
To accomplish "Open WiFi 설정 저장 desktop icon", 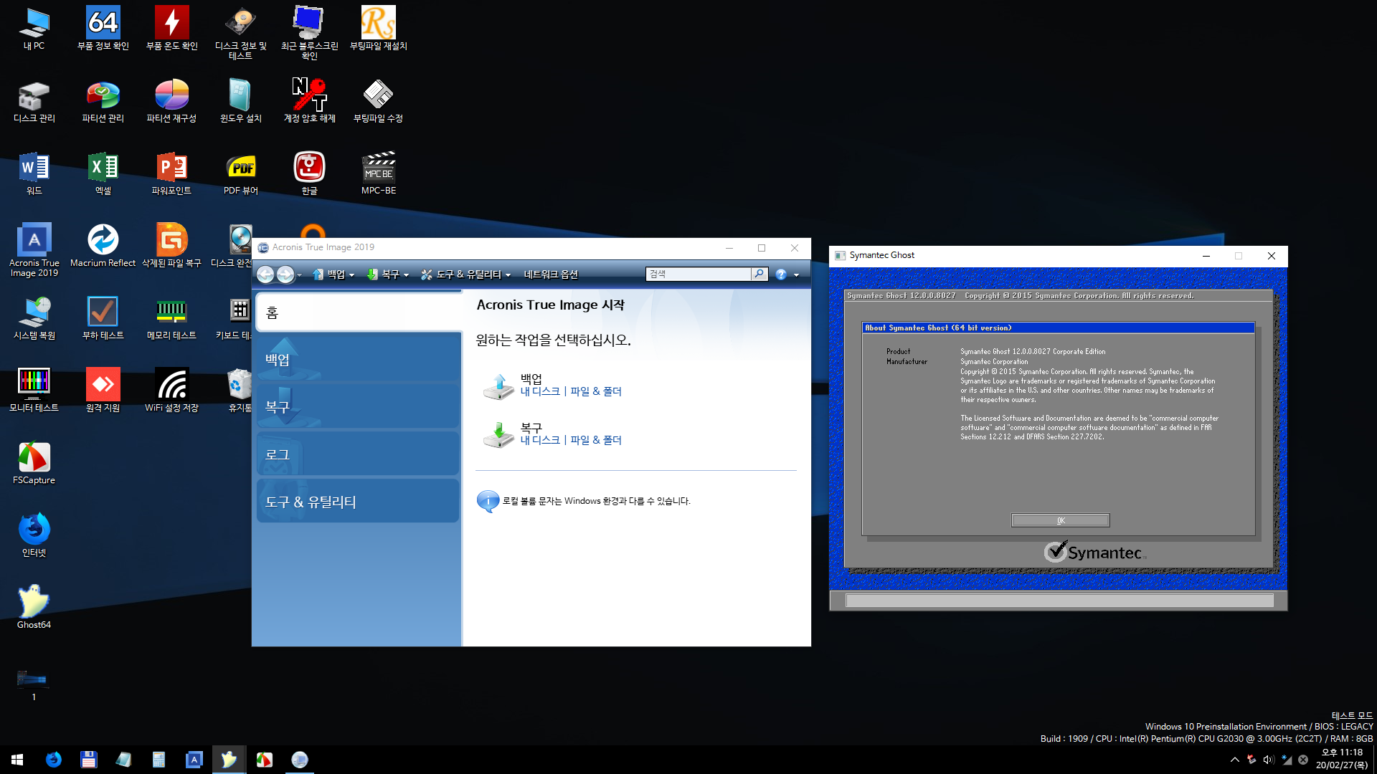I will [x=172, y=391].
